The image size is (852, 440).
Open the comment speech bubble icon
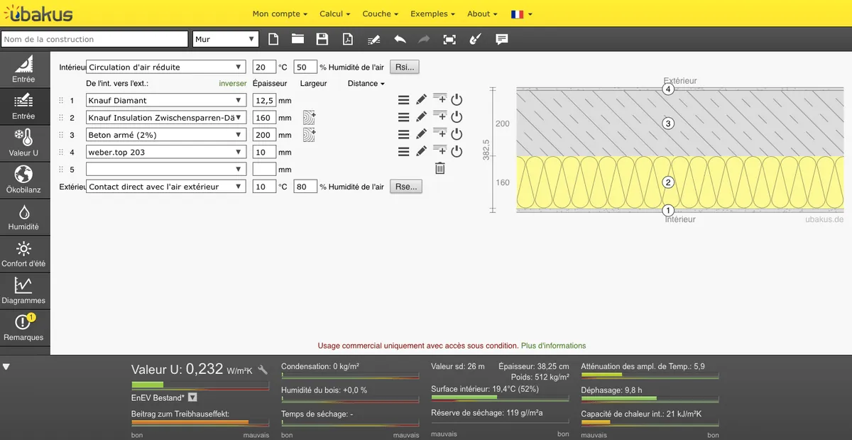tap(502, 39)
